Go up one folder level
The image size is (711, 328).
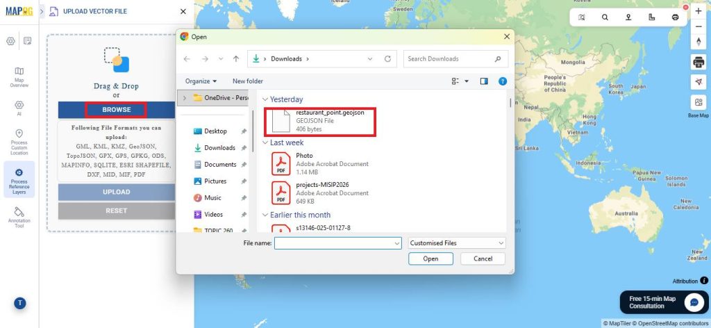pyautogui.click(x=236, y=59)
